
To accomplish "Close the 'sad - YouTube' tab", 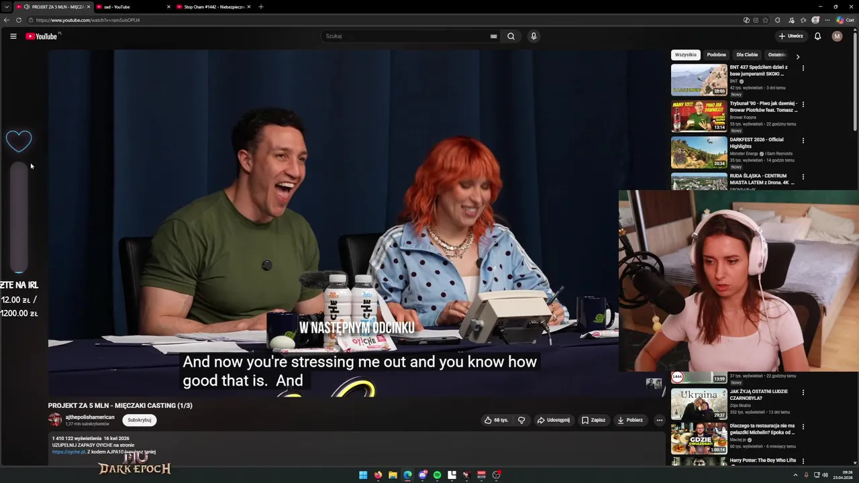I will tap(168, 7).
